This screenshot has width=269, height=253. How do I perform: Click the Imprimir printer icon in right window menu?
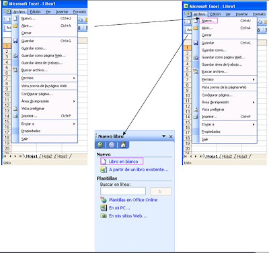coord(196,117)
